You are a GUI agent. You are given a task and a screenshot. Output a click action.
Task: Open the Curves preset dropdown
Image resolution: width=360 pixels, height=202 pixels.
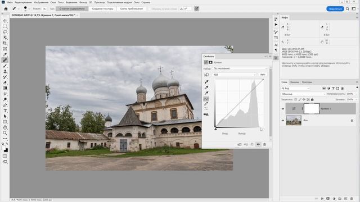(240, 68)
